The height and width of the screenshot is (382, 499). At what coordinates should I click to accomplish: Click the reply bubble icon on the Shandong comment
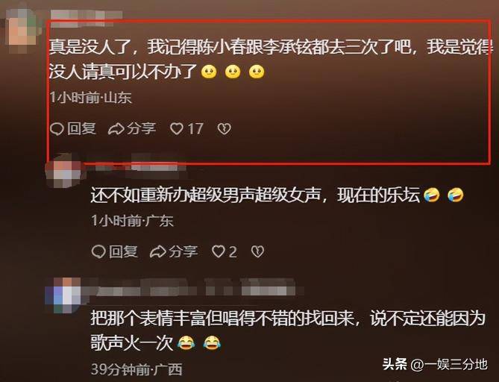tap(57, 129)
